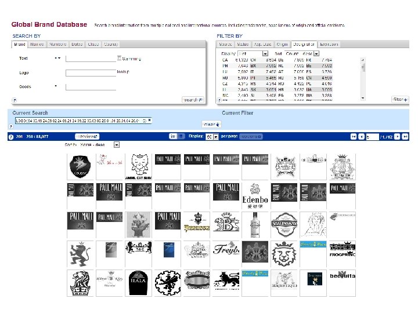Open the ILALA black logo thumbnail
Viewport: 418px width, 313px height.
coord(138,283)
